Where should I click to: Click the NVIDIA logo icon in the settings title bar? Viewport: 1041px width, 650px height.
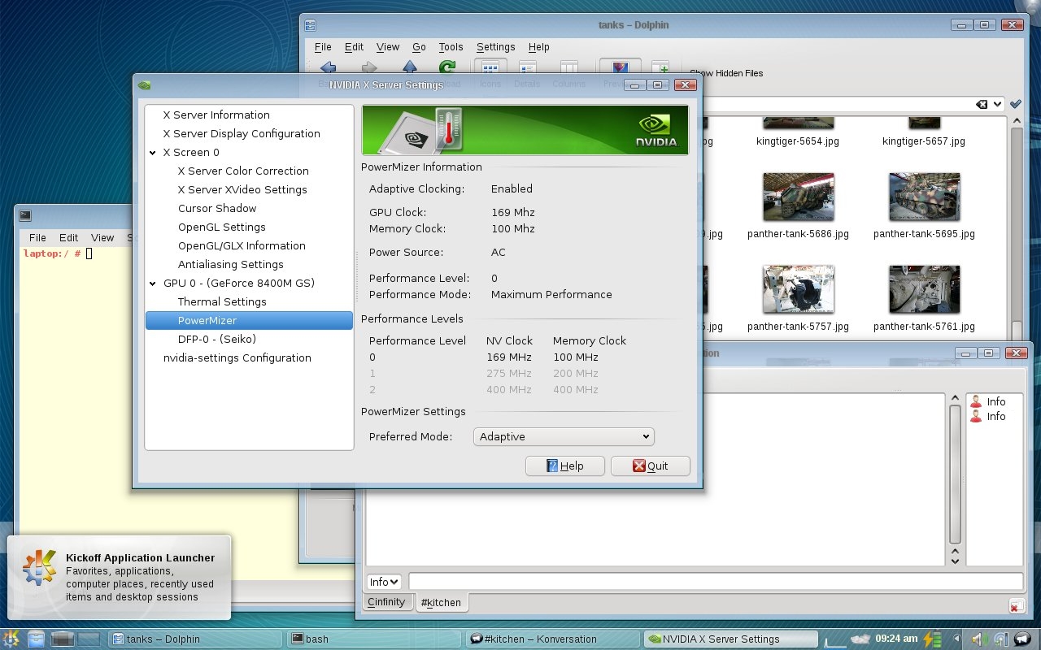tap(144, 84)
